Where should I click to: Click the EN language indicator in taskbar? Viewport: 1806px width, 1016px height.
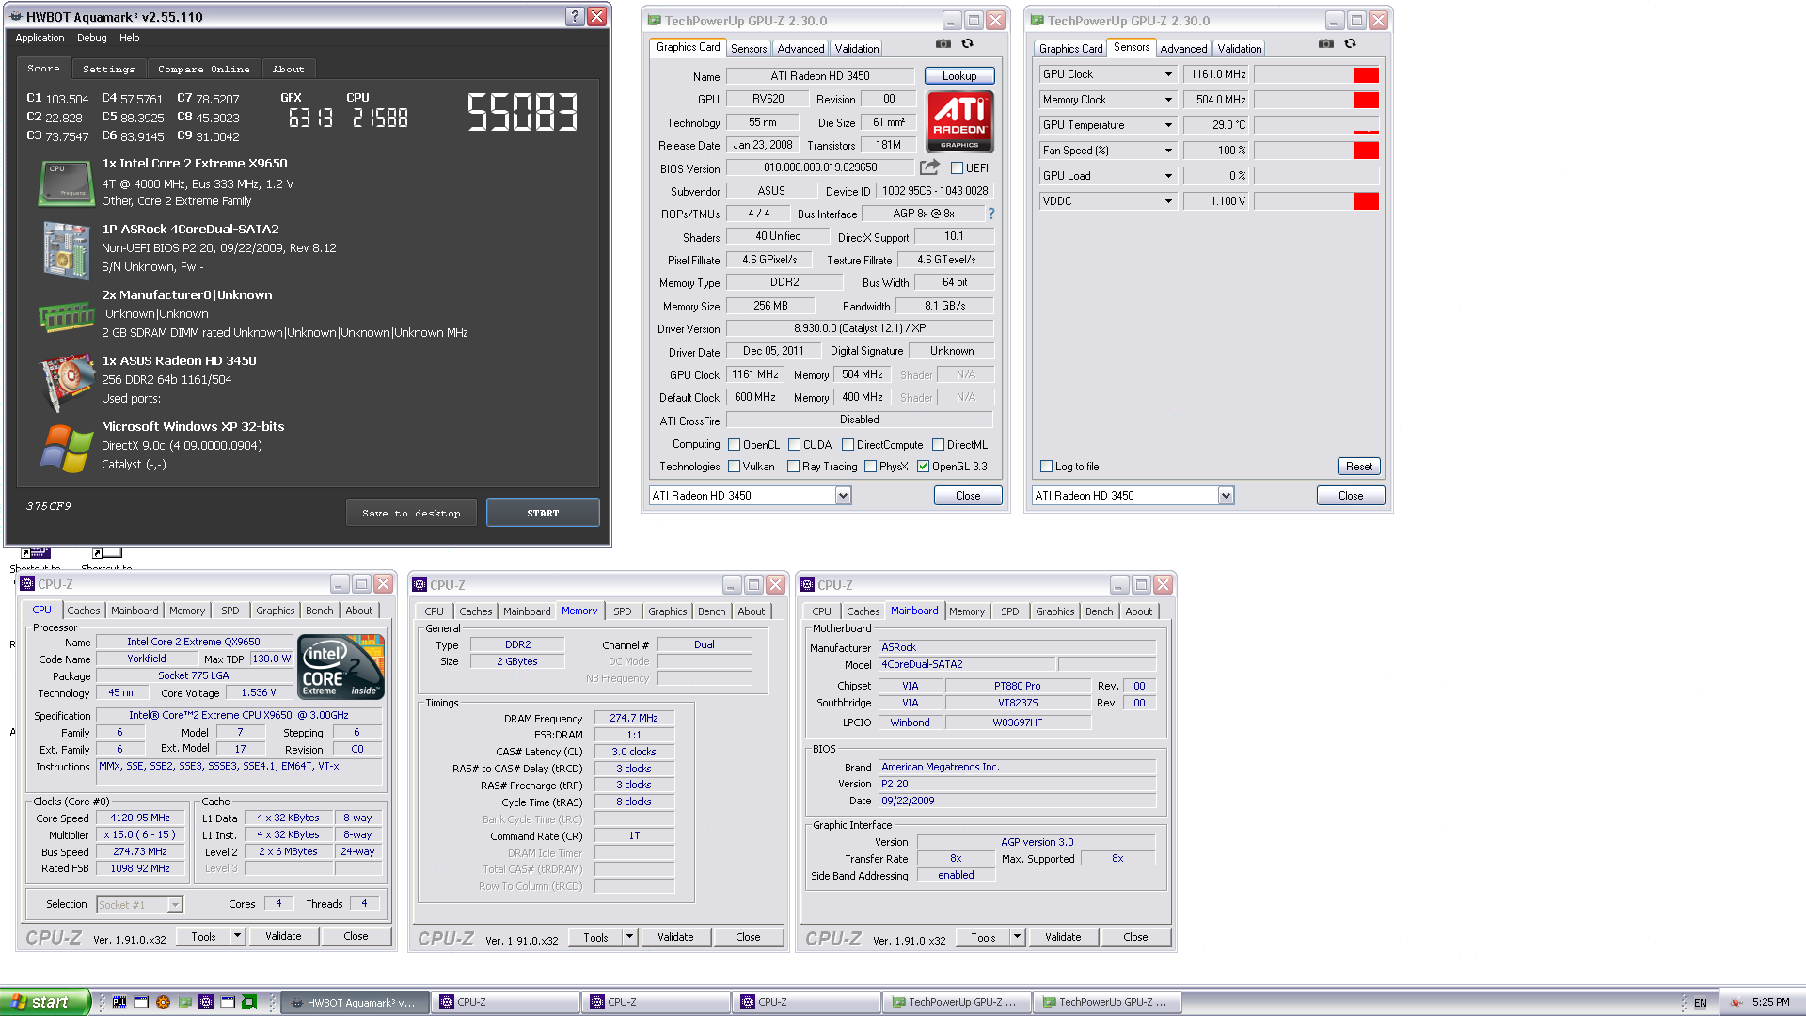tap(1700, 1003)
